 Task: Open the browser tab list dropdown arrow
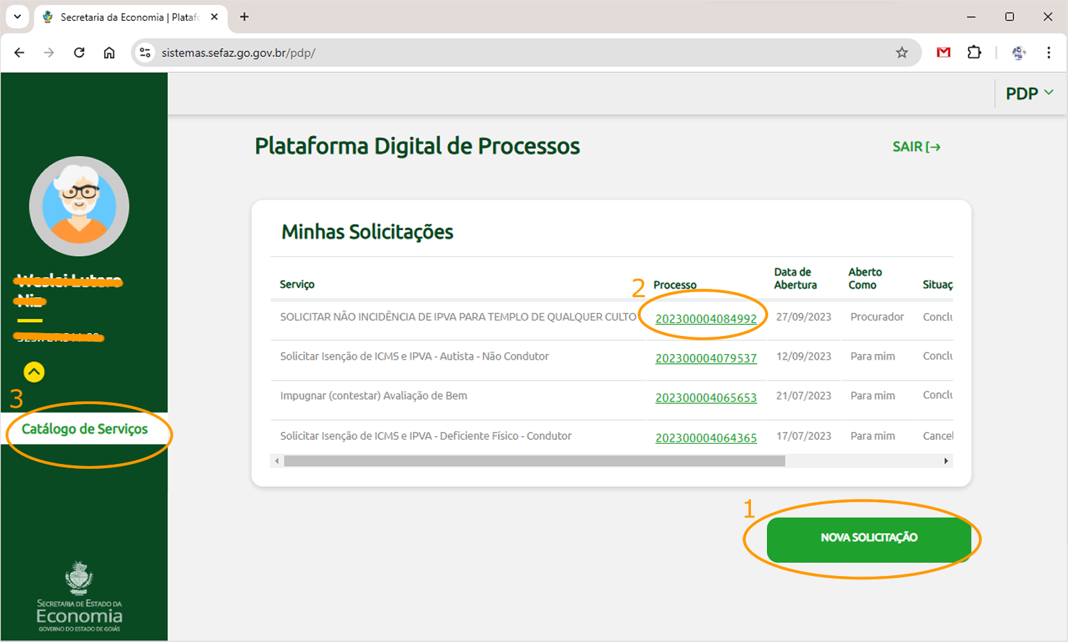pyautogui.click(x=17, y=17)
